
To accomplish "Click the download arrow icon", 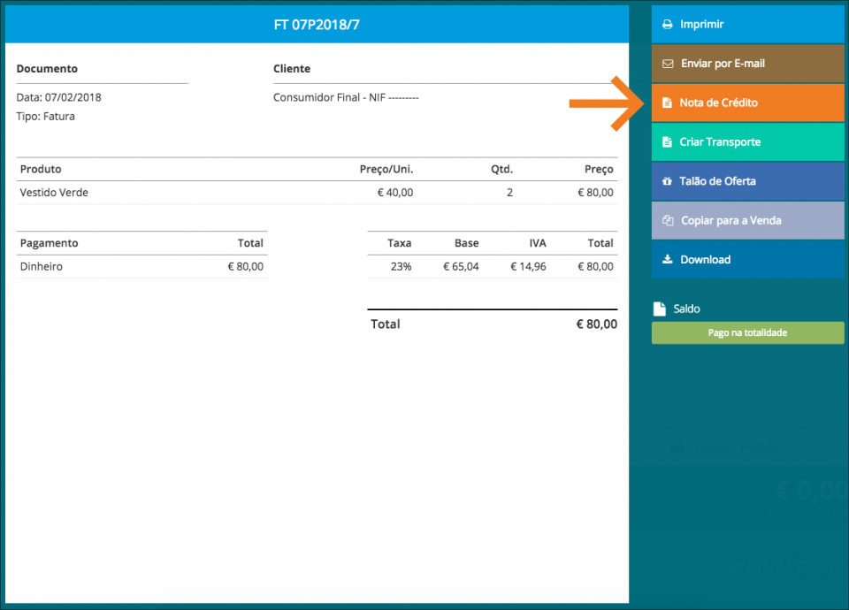I will click(x=668, y=260).
